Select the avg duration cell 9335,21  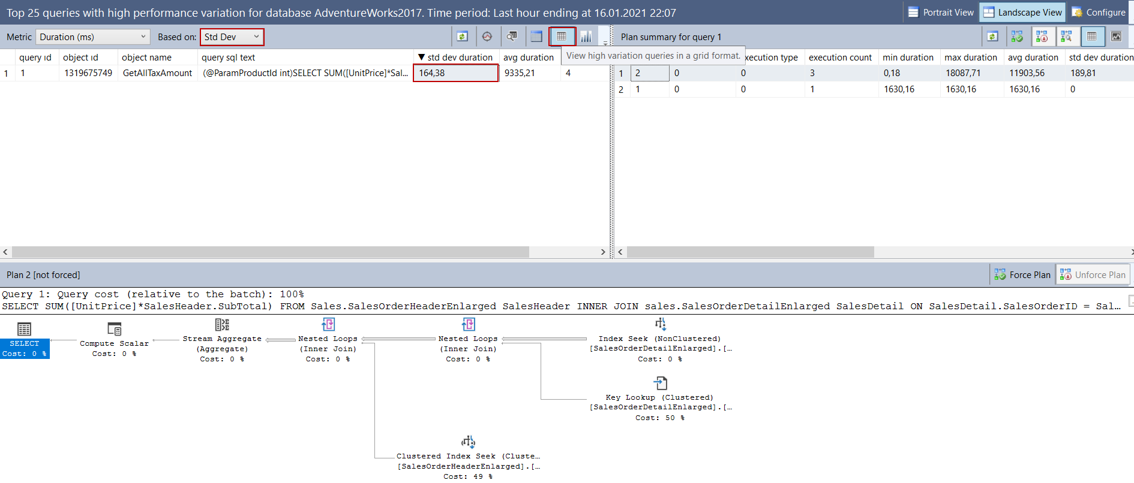[529, 73]
